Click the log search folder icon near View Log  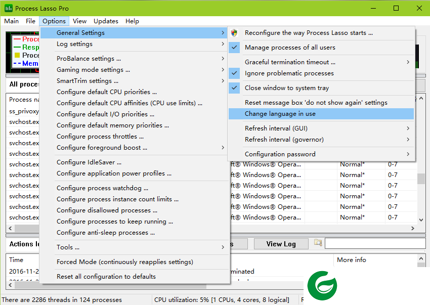tap(318, 243)
